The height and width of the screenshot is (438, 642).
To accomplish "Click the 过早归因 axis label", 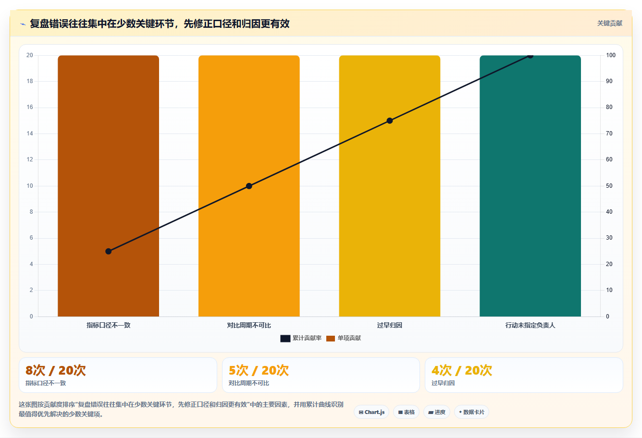I will [390, 325].
